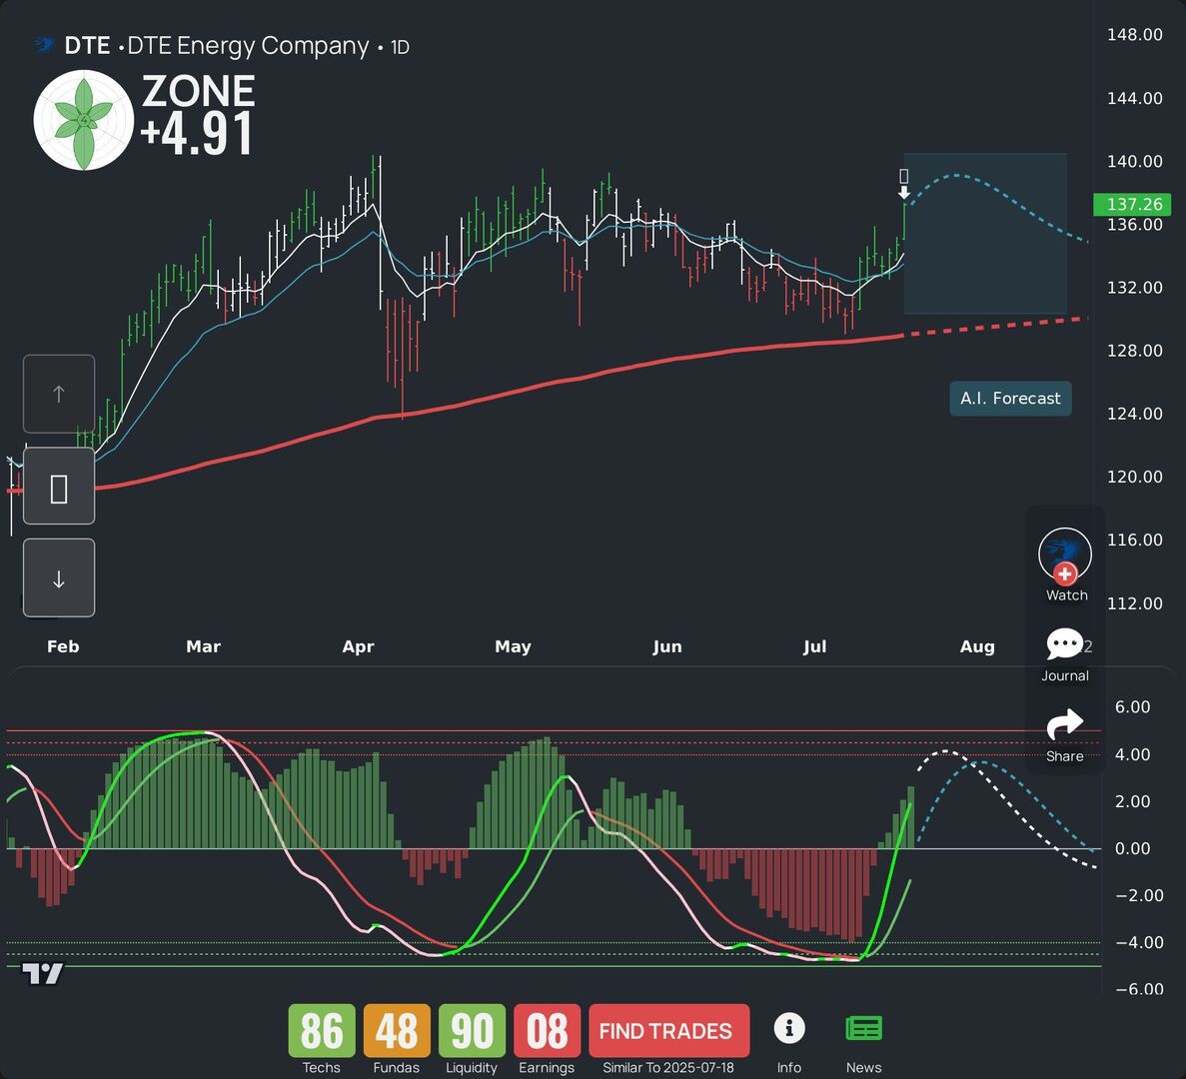Click the TradingView logo

[42, 974]
